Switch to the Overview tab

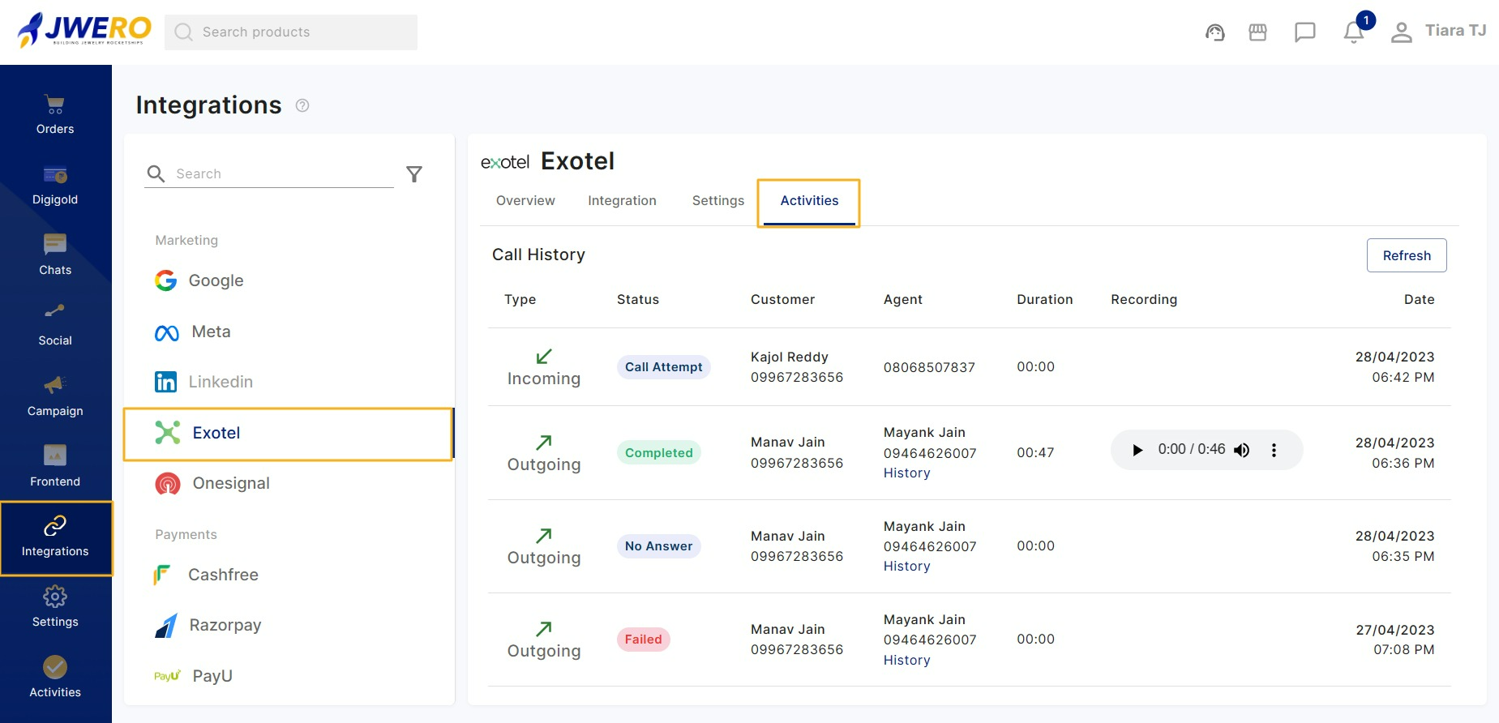(525, 200)
